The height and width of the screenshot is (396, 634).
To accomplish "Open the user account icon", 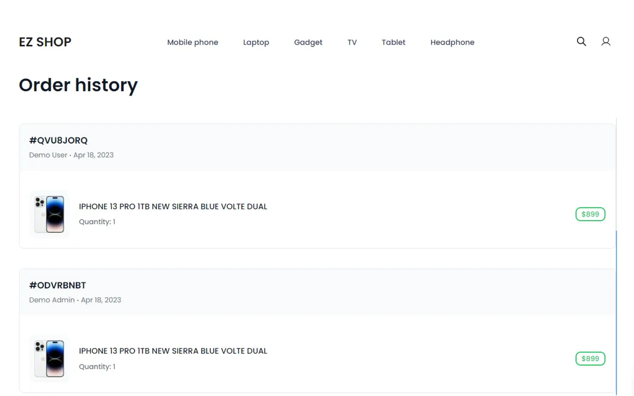I will 606,42.
